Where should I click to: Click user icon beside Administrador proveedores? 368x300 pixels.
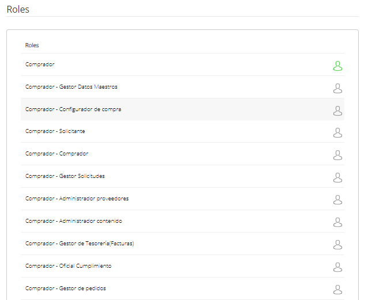click(337, 200)
